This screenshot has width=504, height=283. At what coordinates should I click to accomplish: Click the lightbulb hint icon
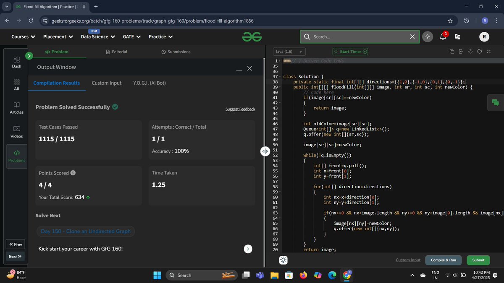283,260
